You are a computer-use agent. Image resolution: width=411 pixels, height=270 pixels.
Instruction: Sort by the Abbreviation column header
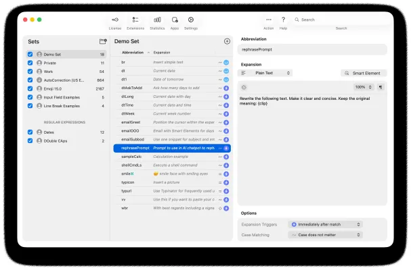pyautogui.click(x=135, y=53)
